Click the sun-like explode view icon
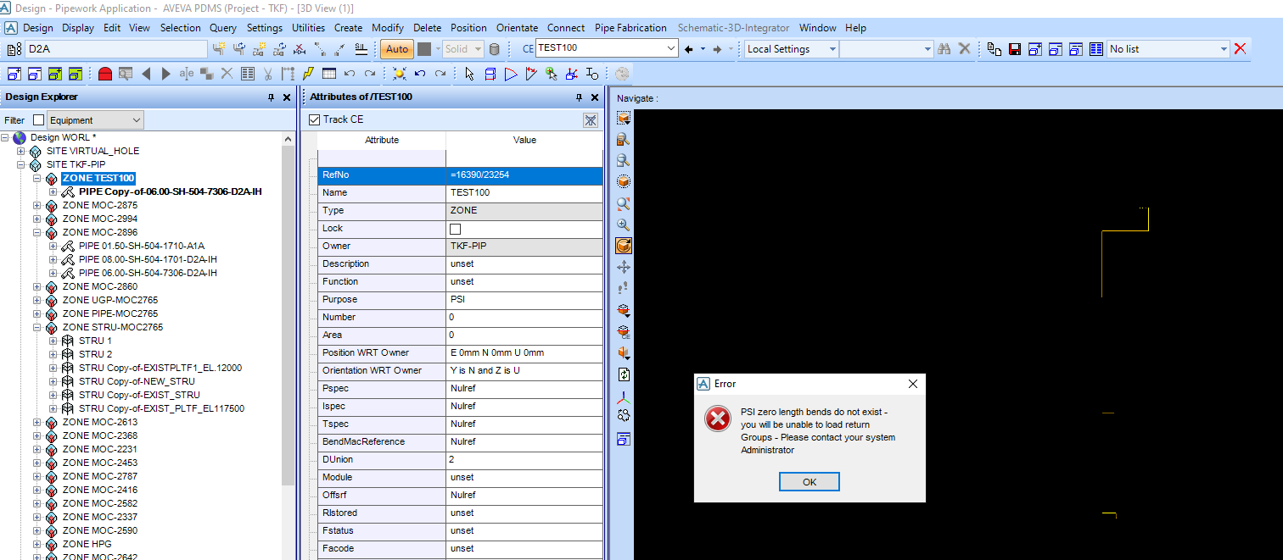This screenshot has height=560, width=1283. [400, 74]
